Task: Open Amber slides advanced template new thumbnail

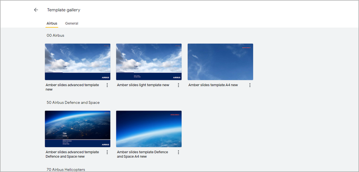Action: tap(78, 62)
